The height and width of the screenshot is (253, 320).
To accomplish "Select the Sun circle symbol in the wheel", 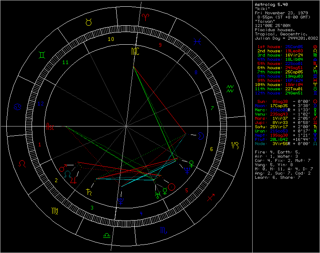I will point(171,187).
